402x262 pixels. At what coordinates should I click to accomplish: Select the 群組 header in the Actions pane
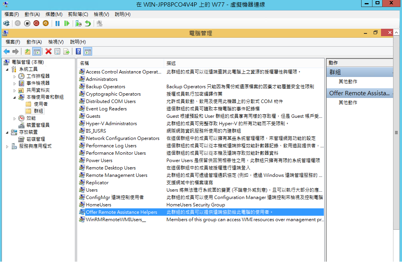360,72
